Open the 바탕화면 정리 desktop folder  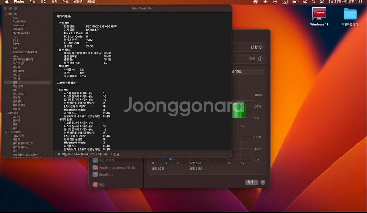(x=350, y=17)
